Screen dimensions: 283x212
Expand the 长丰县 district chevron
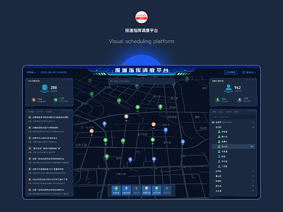point(253,191)
